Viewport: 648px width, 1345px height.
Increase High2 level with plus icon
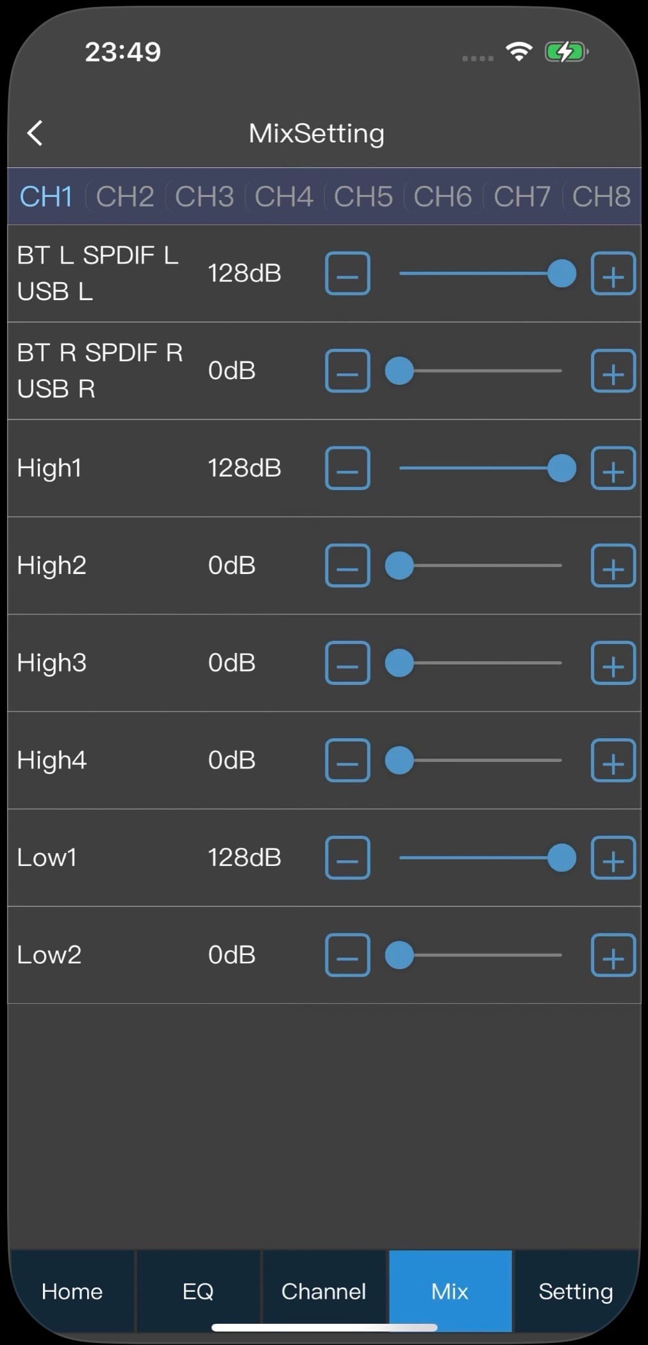click(613, 566)
